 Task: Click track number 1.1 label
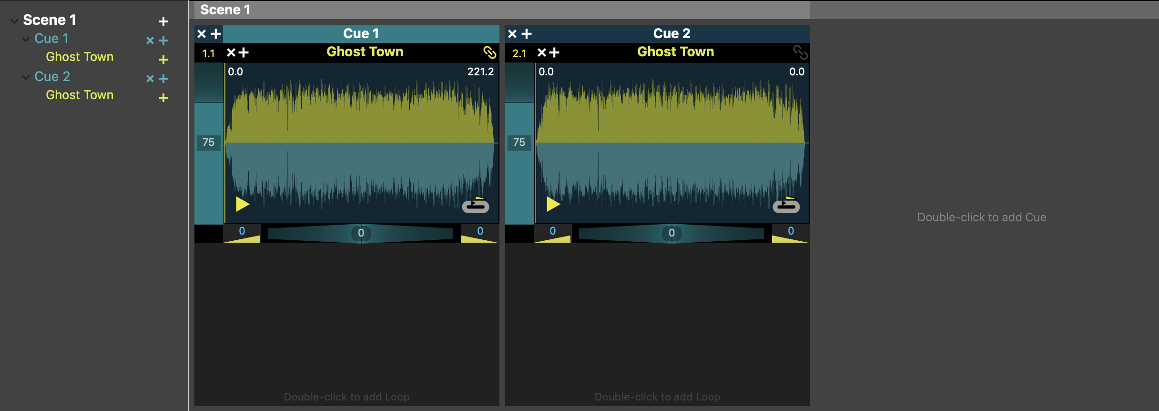[x=209, y=53]
